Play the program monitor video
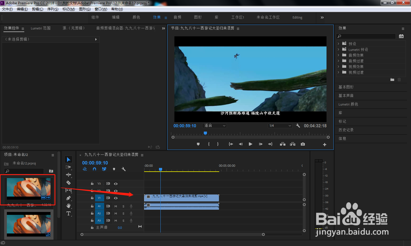 250,144
